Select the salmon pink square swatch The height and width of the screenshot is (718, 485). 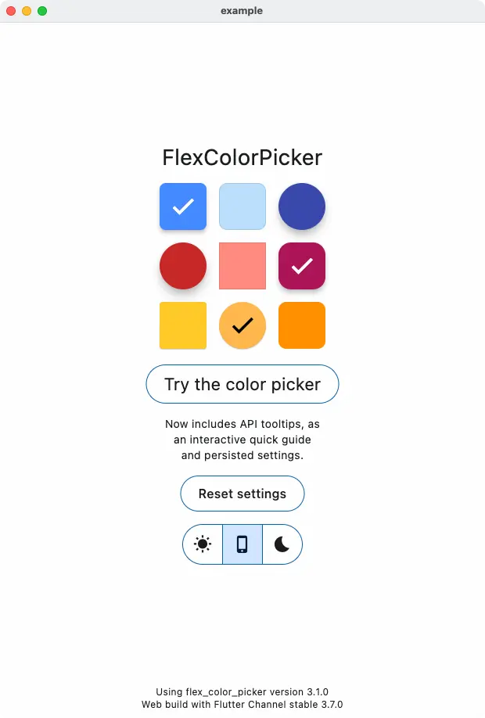click(242, 266)
